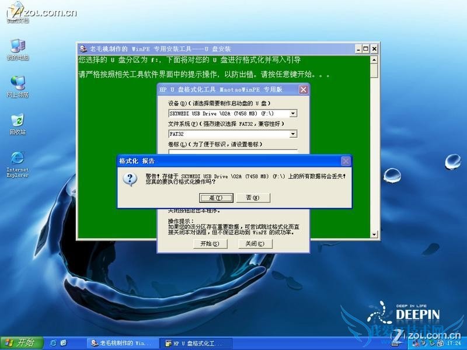Maximize the 老毛桃 WinPE installer window
The width and height of the screenshot is (467, 350).
tap(366, 49)
